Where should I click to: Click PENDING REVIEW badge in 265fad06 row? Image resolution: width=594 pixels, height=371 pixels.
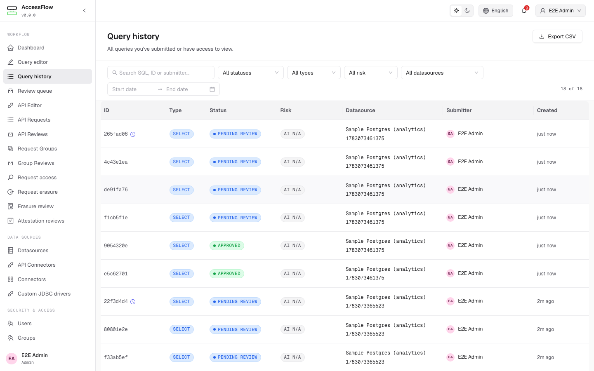235,134
